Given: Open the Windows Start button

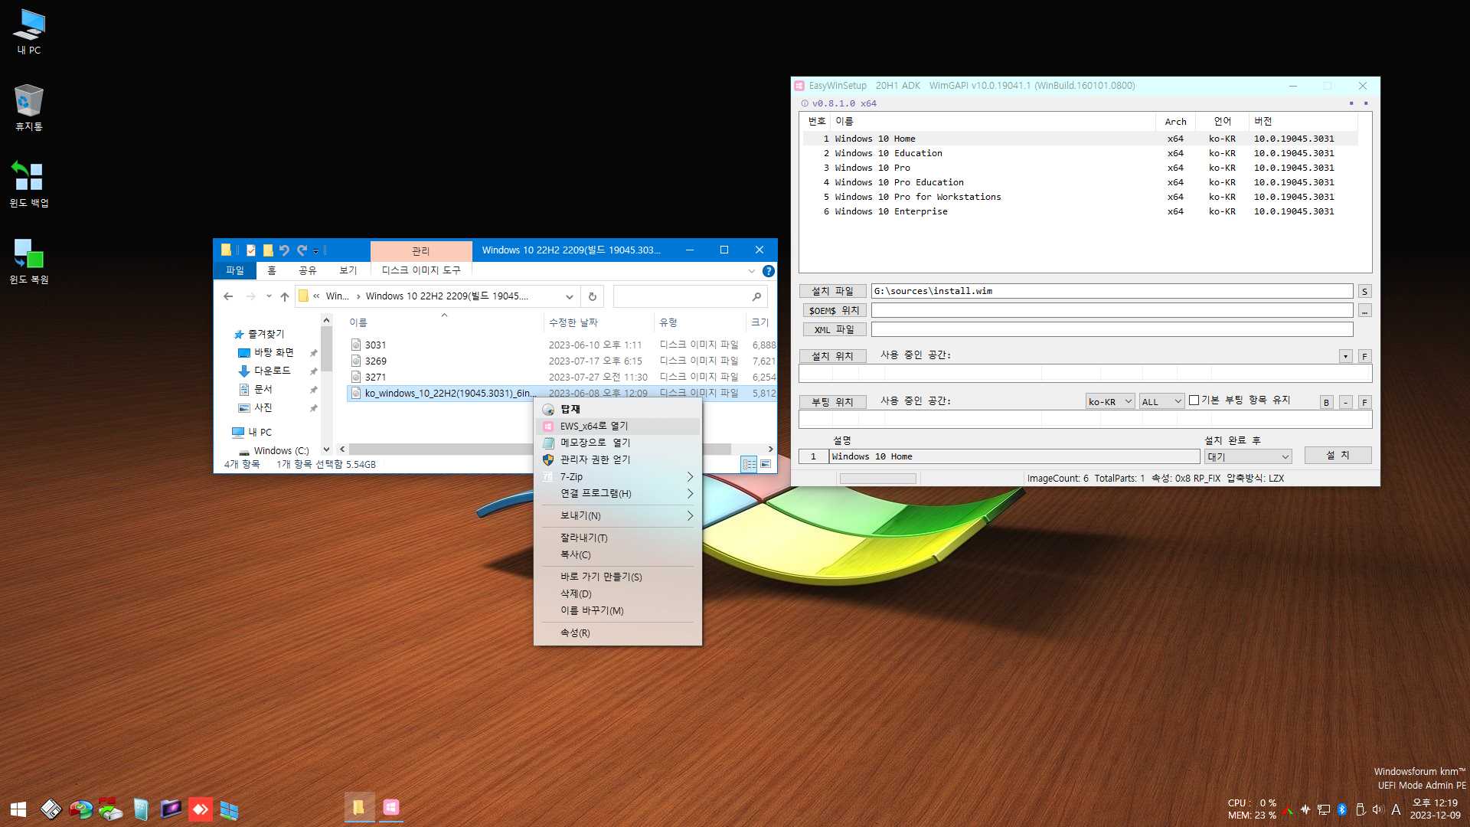Looking at the screenshot, I should (x=18, y=809).
